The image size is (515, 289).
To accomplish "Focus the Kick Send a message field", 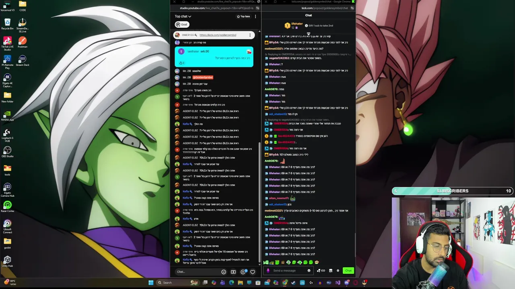I will 288,271.
